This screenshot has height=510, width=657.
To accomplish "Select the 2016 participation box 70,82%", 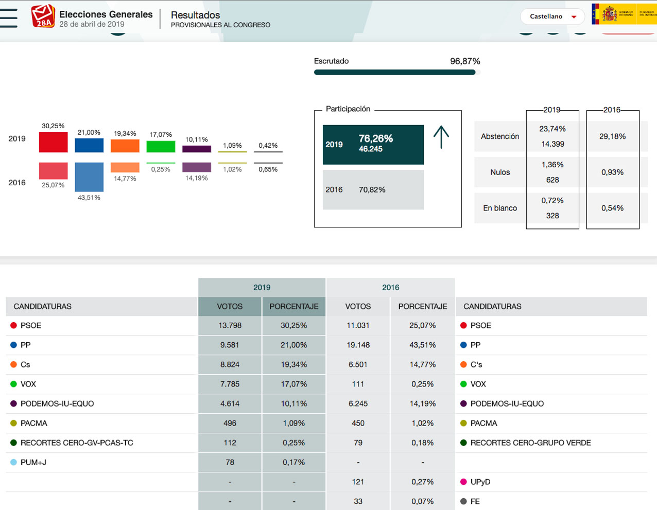I will tap(373, 190).
